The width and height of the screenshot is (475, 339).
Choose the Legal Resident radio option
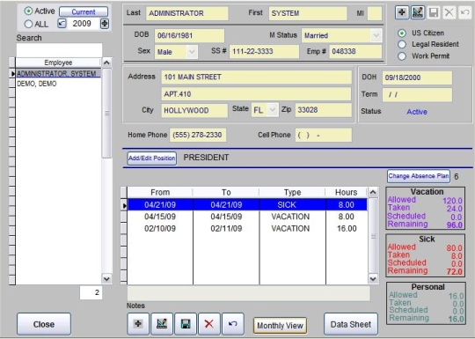[x=402, y=44]
